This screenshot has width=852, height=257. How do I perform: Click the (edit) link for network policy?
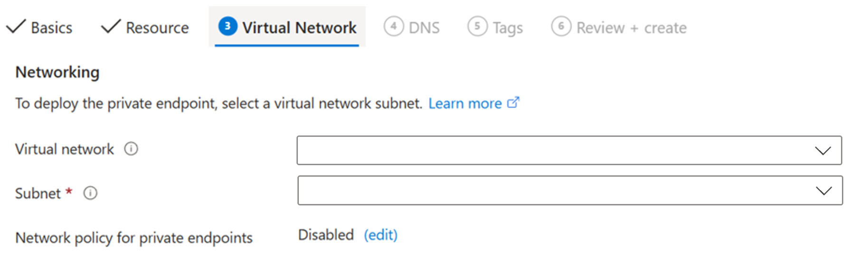tap(380, 235)
